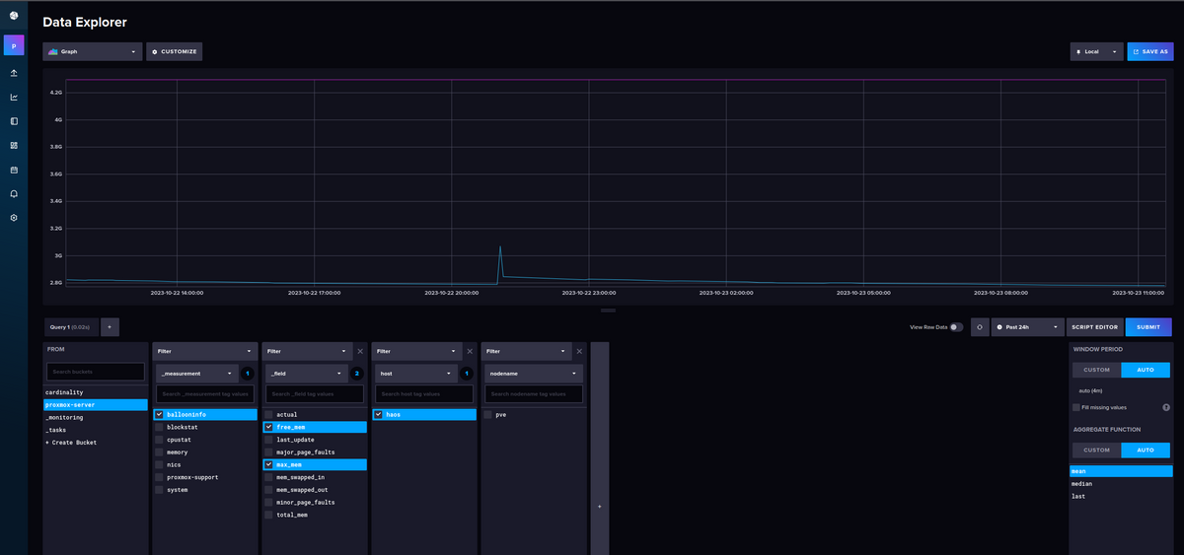This screenshot has width=1184, height=555.
Task: Open Load Data from the sidebar upload icon
Action: (14, 73)
